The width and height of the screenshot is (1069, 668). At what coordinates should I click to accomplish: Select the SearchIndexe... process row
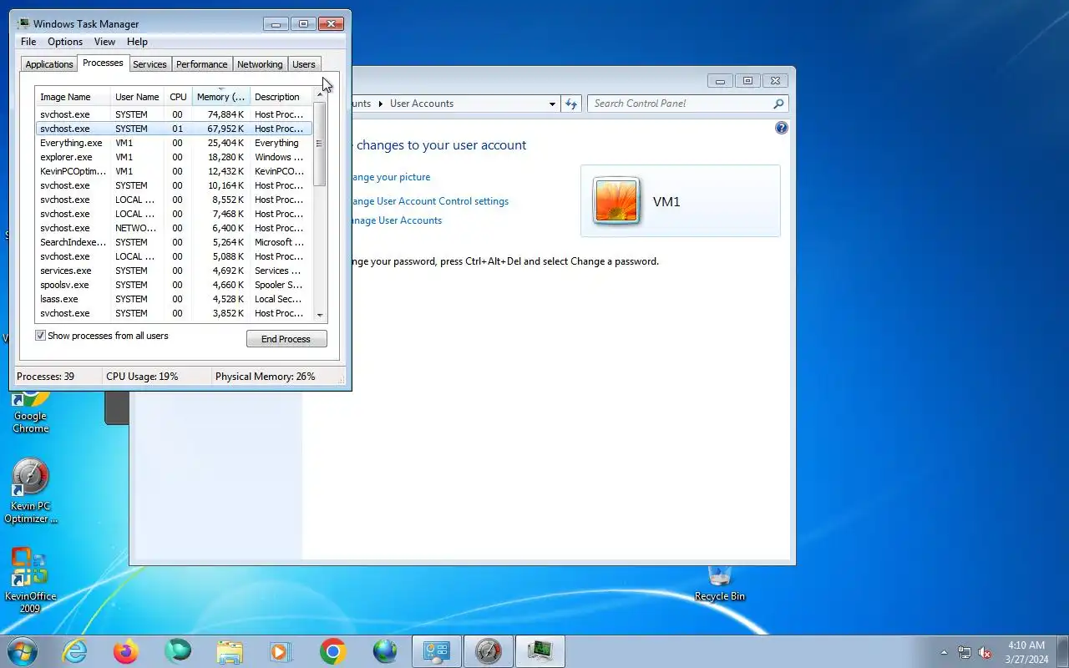pyautogui.click(x=174, y=242)
